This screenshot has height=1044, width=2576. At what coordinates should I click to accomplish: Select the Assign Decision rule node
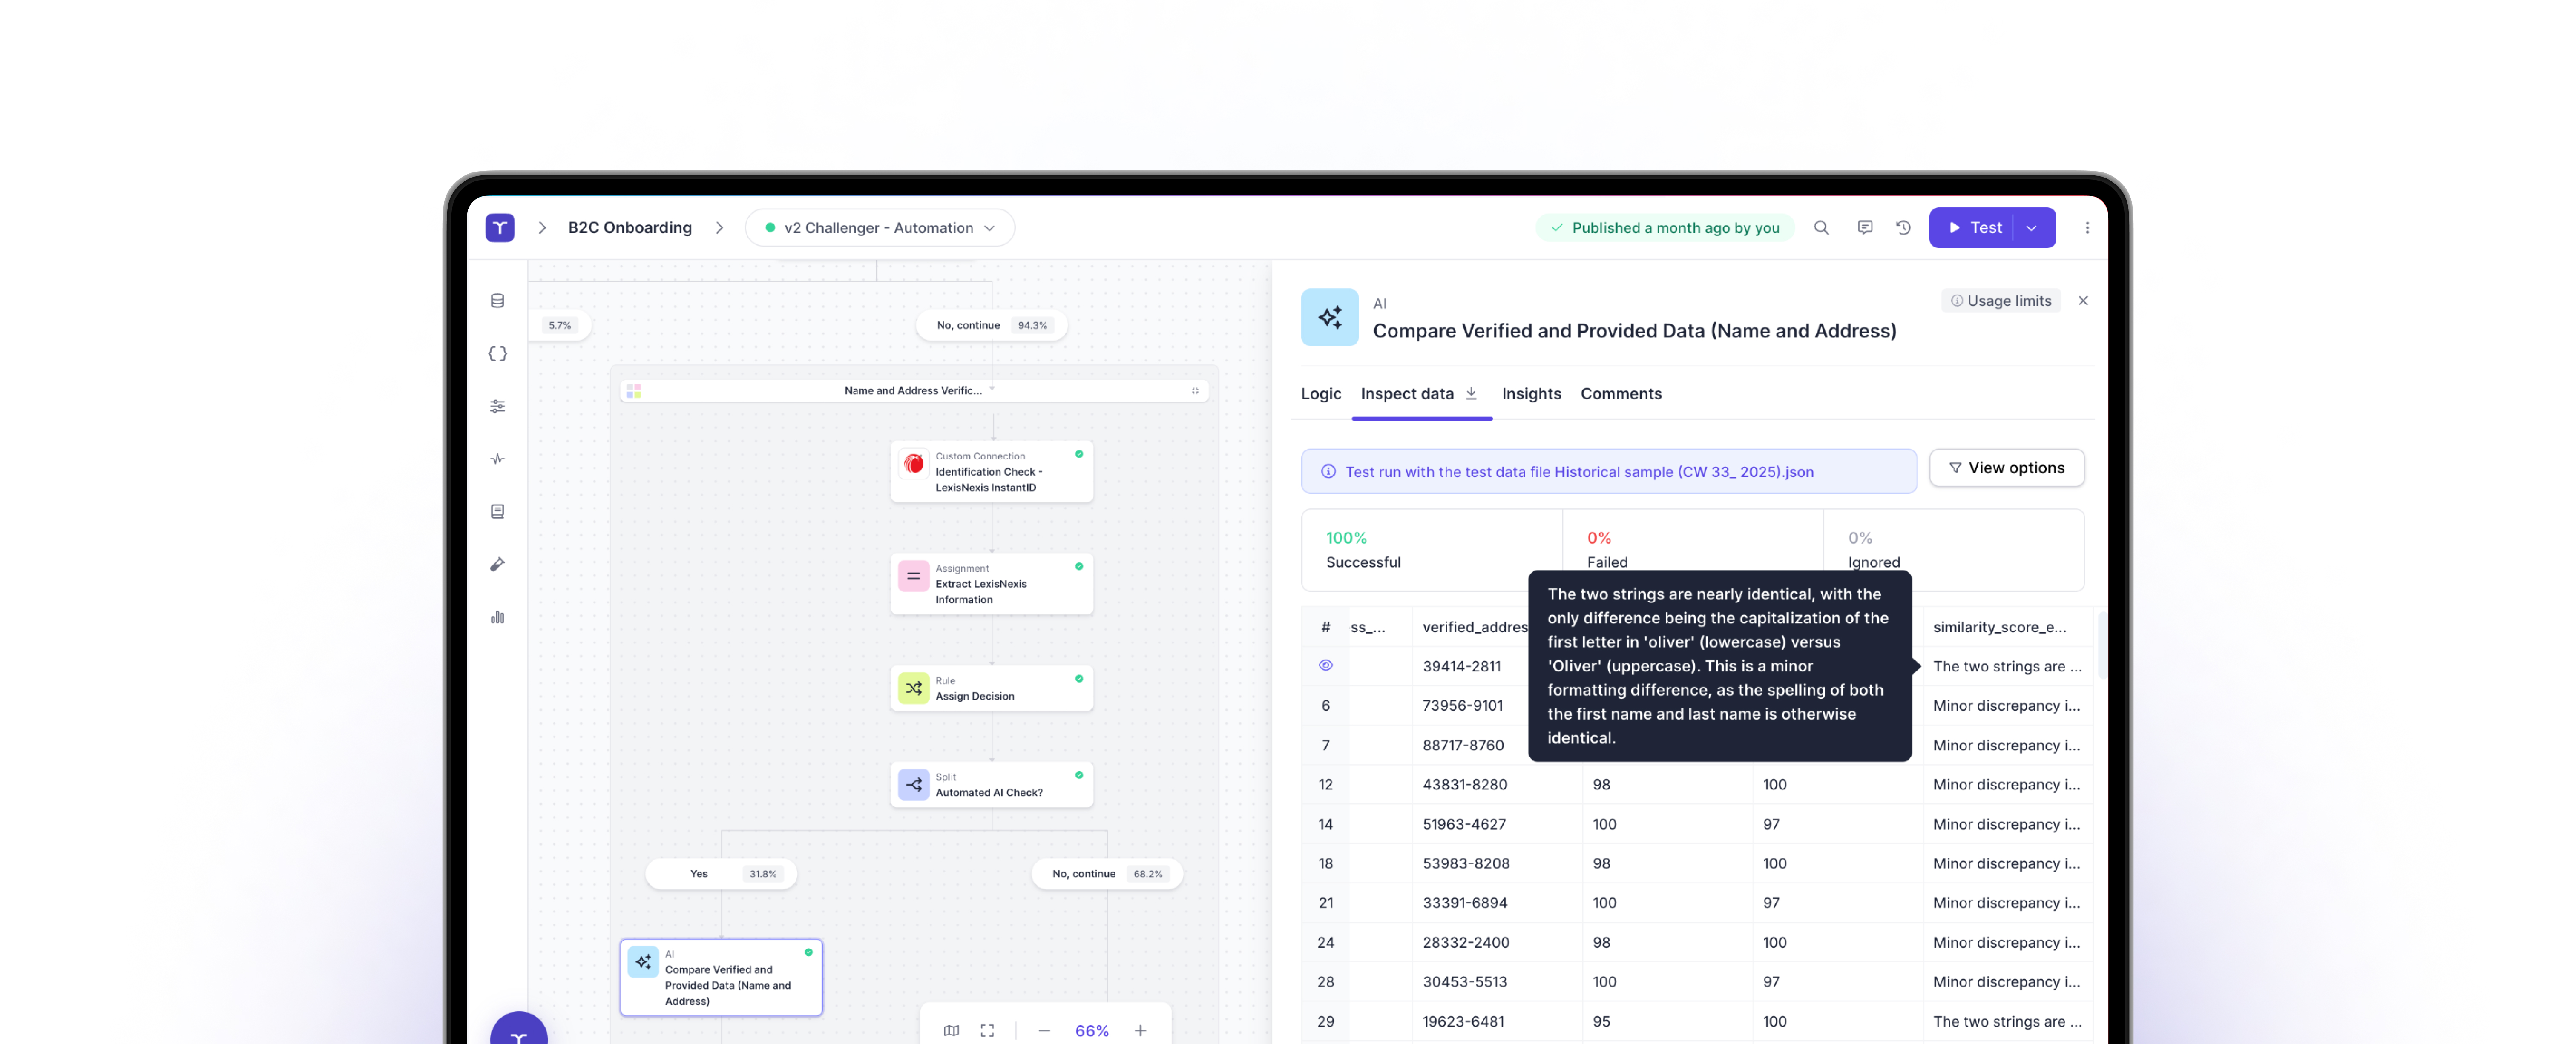(991, 689)
